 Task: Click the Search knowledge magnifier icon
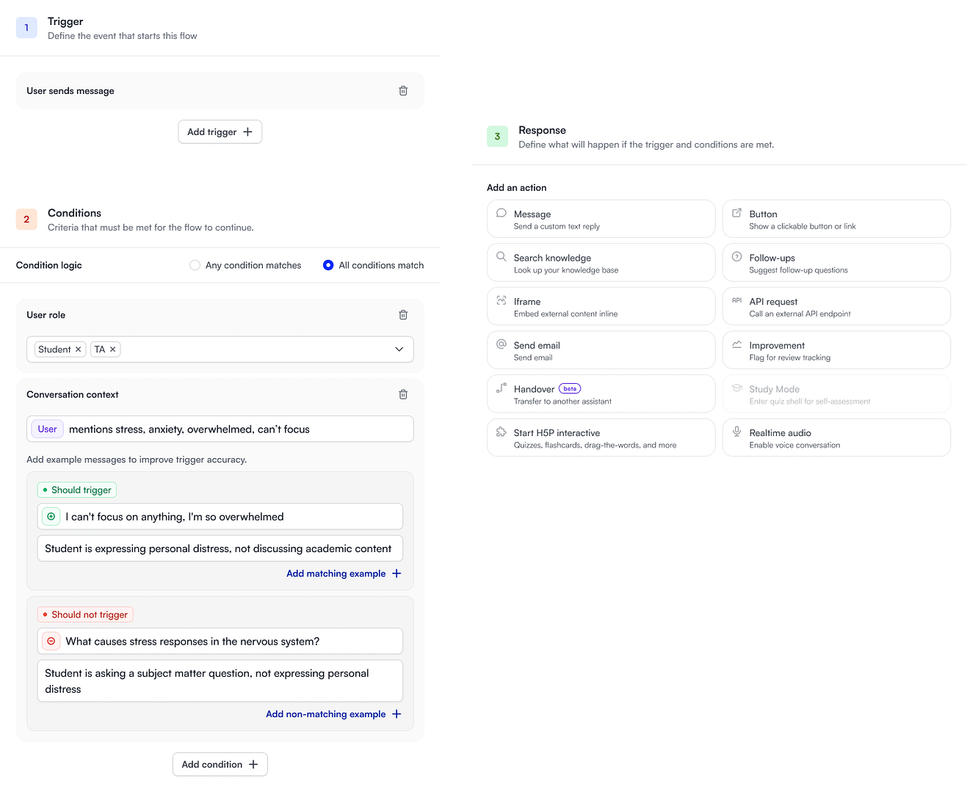point(501,257)
